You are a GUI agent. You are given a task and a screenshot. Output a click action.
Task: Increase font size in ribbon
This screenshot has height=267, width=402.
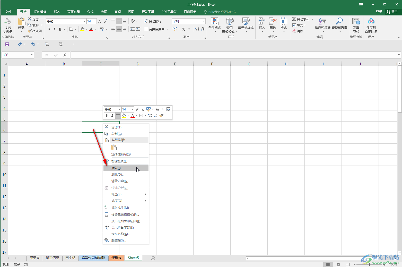coord(100,21)
